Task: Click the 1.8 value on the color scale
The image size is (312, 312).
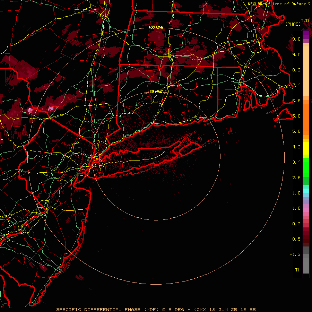Action: coord(296,193)
